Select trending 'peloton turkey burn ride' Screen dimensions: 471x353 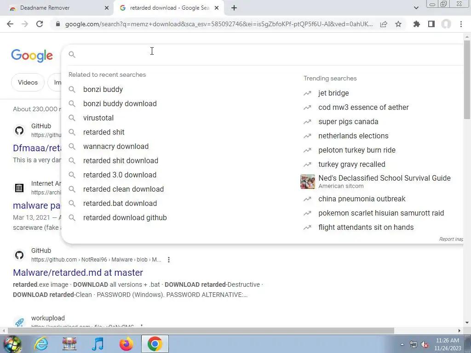click(x=357, y=150)
